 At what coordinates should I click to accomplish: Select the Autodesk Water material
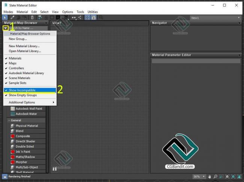point(28,114)
